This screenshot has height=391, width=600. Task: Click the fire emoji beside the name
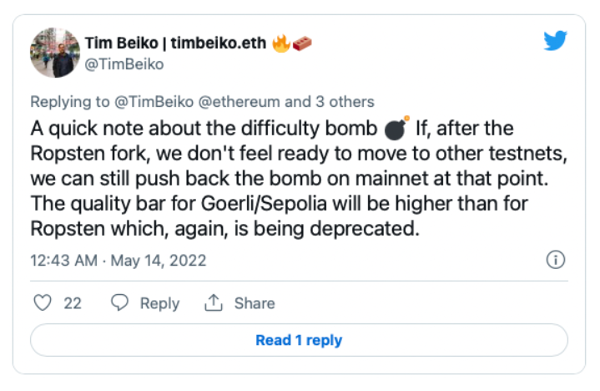(x=281, y=43)
